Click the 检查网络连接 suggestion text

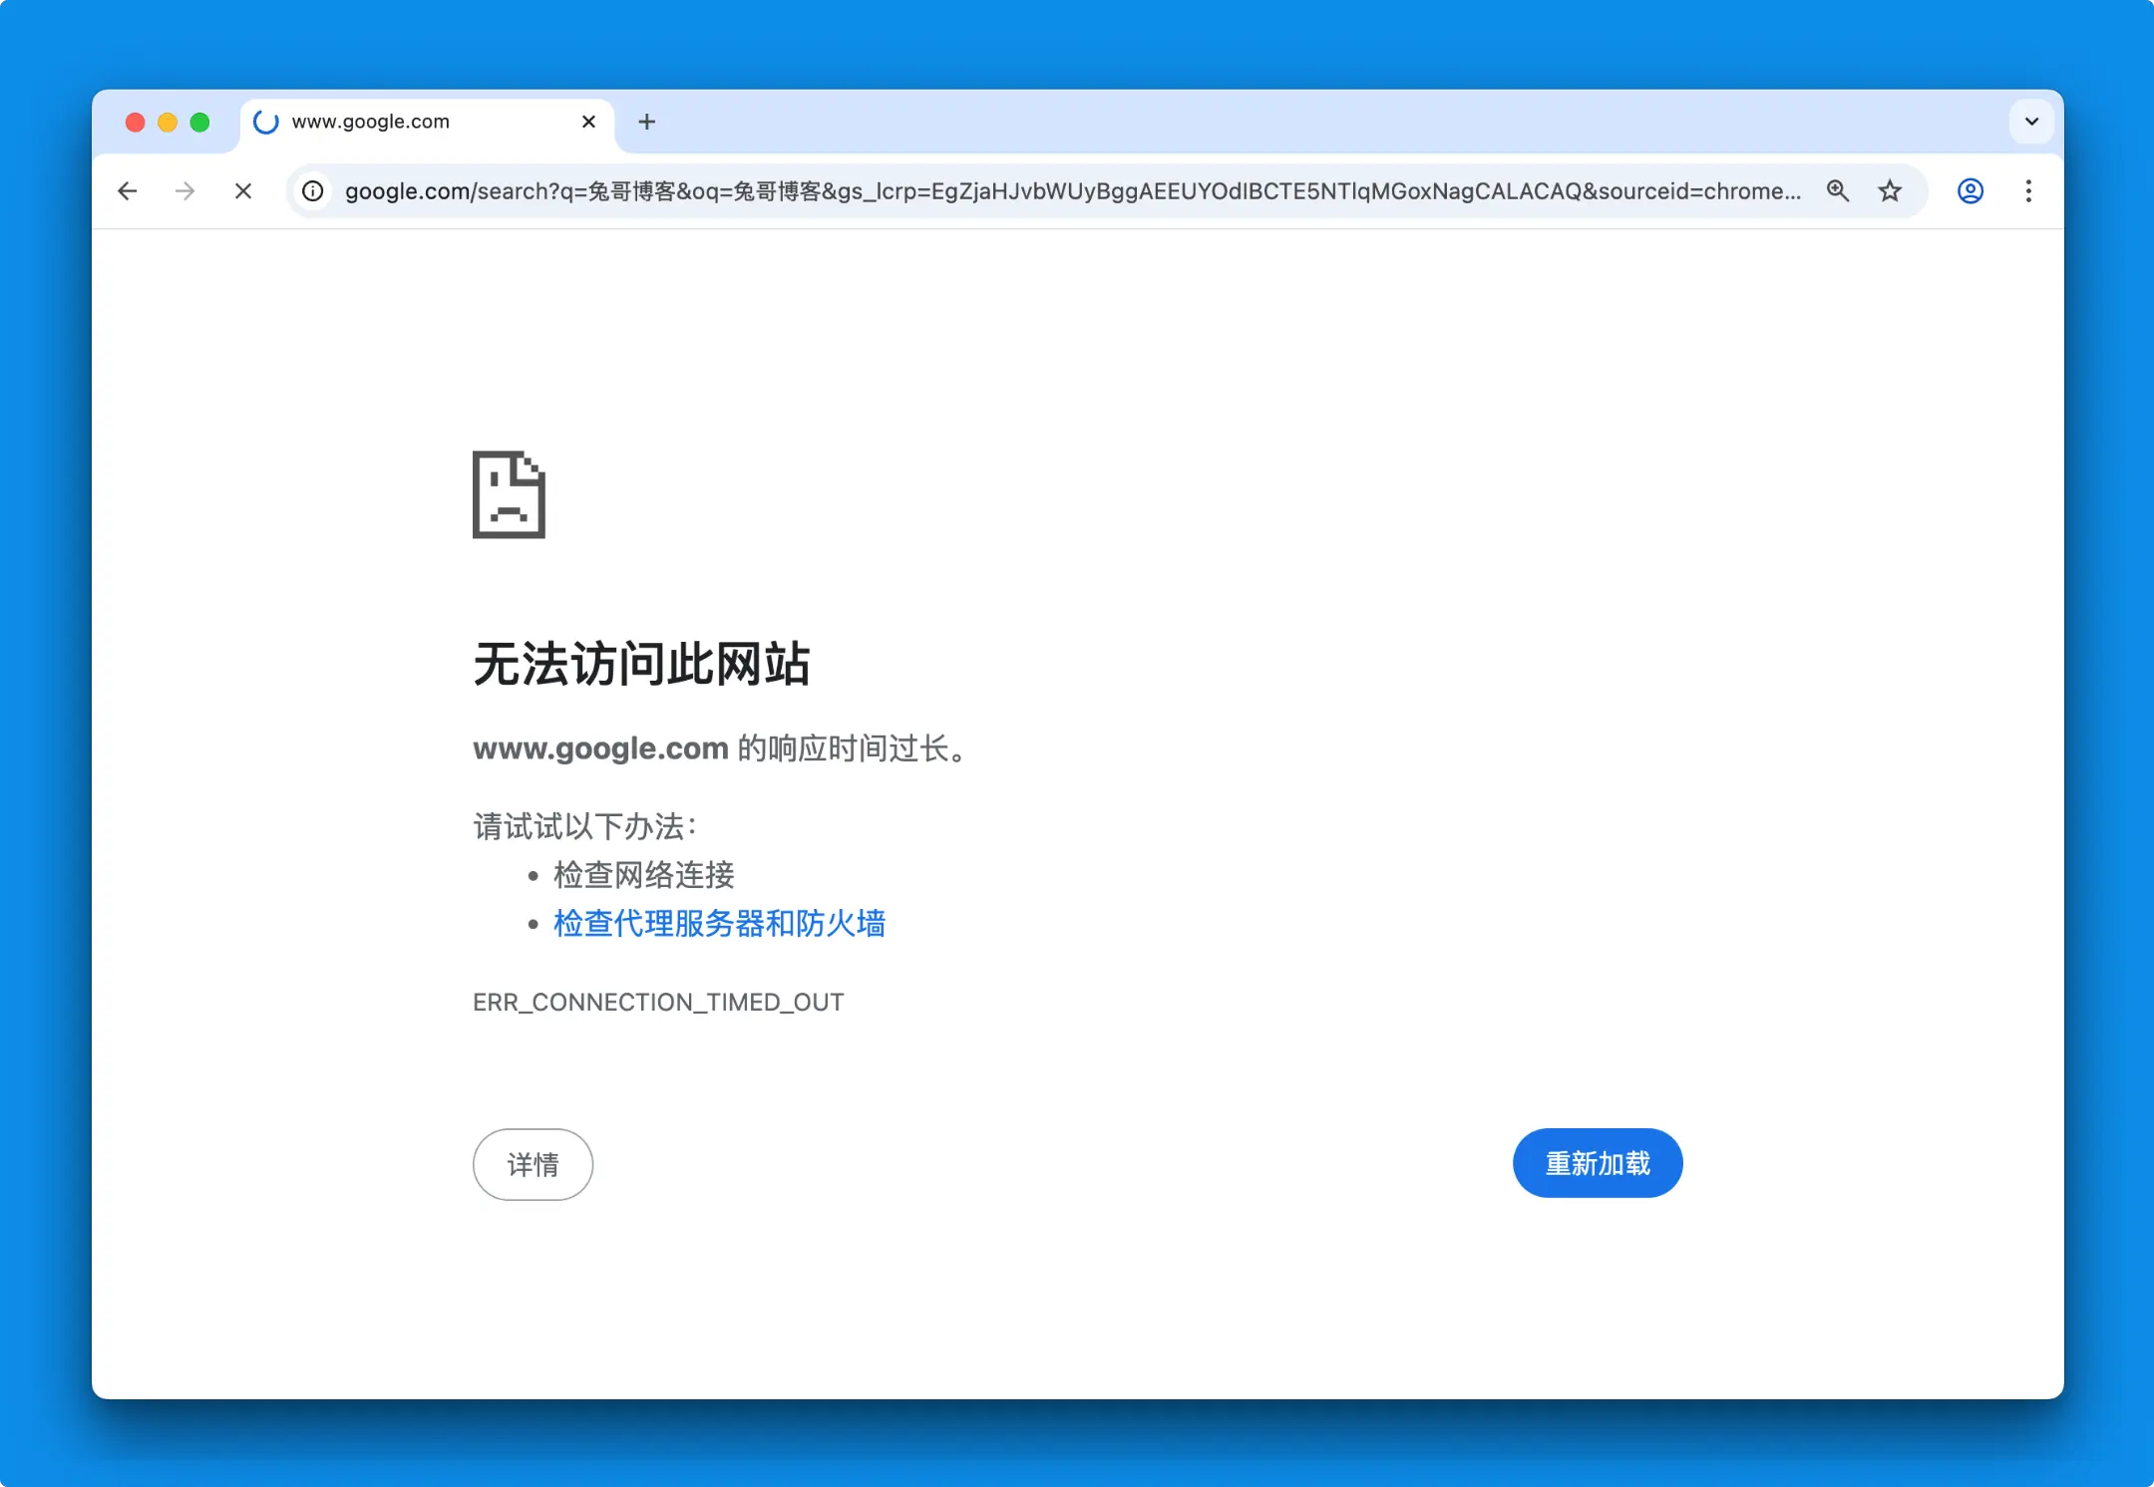click(x=644, y=875)
